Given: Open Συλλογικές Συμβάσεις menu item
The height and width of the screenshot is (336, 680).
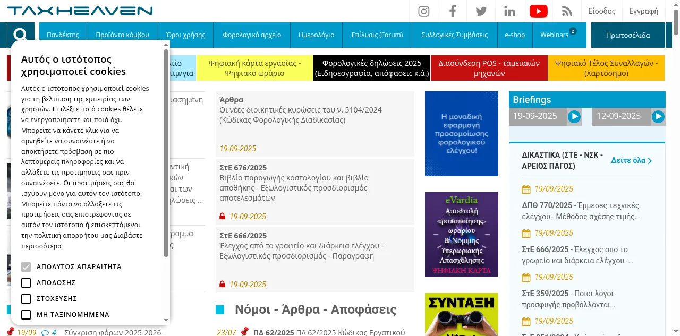Looking at the screenshot, I should coord(454,35).
